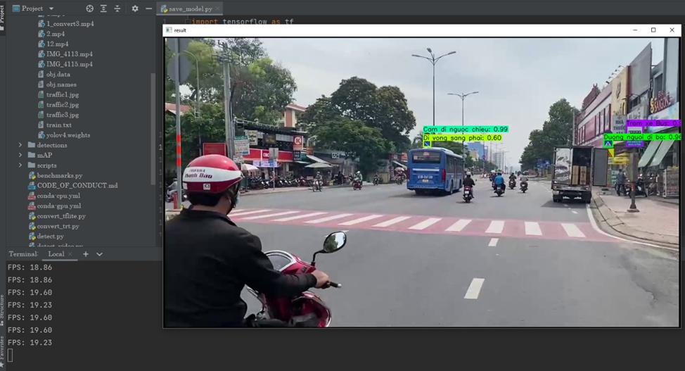
Task: Select the benchmarks.py file
Action: [x=56, y=175]
